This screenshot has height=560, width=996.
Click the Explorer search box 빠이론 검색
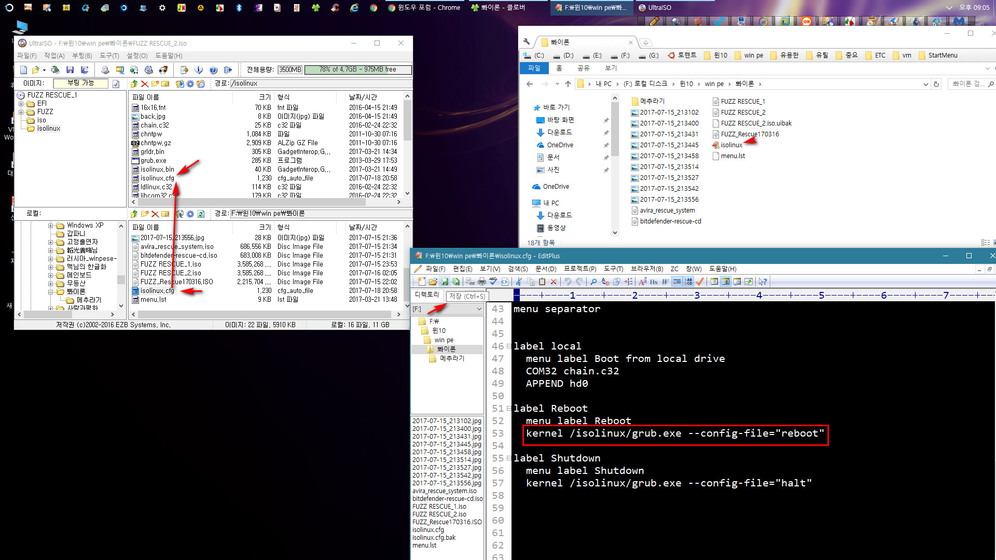(x=971, y=84)
